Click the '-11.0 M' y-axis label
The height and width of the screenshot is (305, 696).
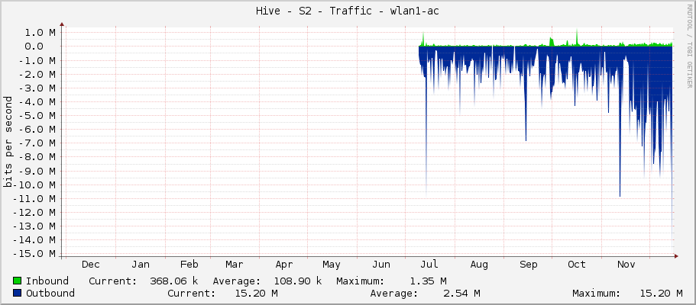coord(34,198)
